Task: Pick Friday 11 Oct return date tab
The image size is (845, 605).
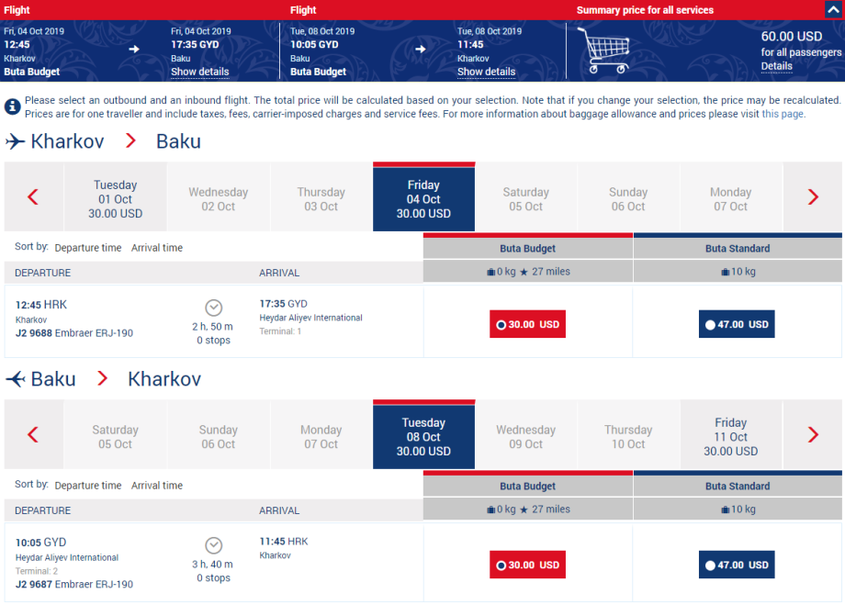Action: click(731, 437)
